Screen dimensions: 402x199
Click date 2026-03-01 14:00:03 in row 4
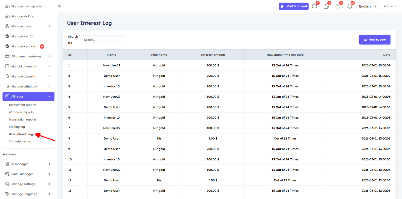pos(376,97)
